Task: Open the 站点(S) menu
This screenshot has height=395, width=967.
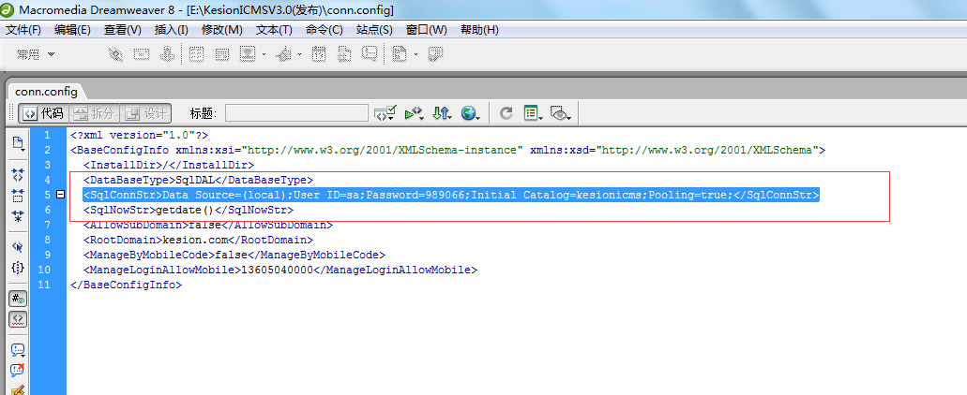Action: (374, 30)
